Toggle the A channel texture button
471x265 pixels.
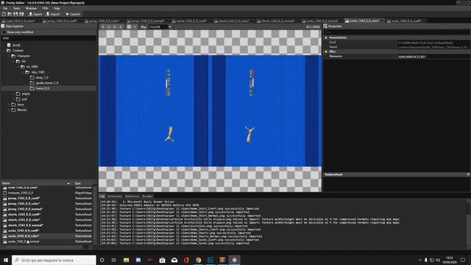pos(121,26)
